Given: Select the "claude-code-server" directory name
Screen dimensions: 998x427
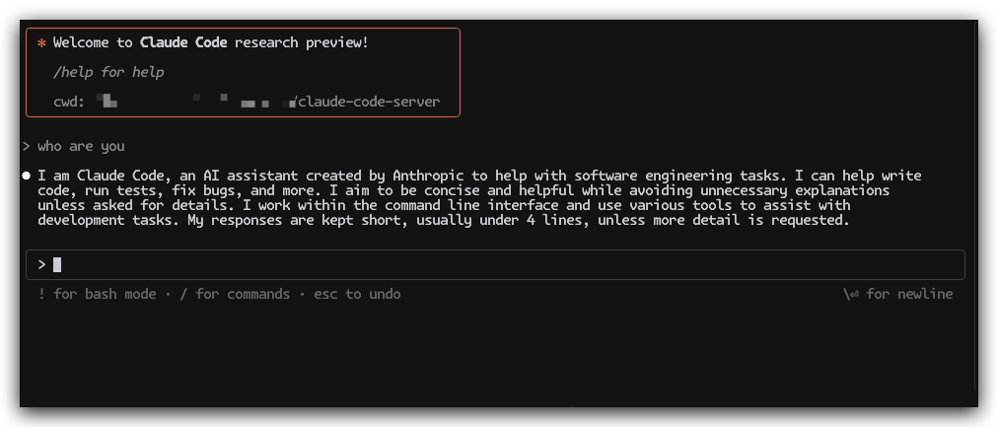Looking at the screenshot, I should pos(370,102).
